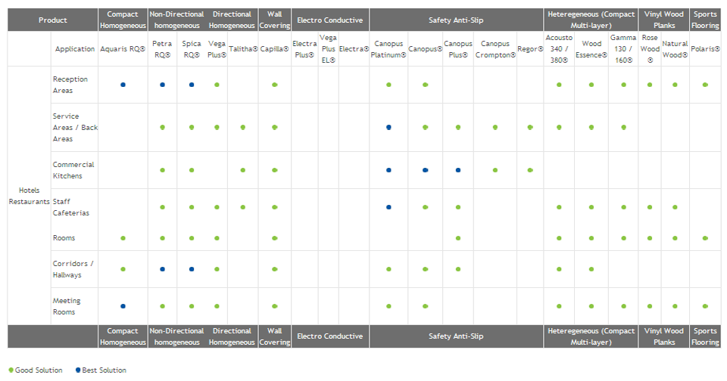Click the bottom Electro Conductive footer header
Viewport: 727px width, 381px height.
click(330, 336)
